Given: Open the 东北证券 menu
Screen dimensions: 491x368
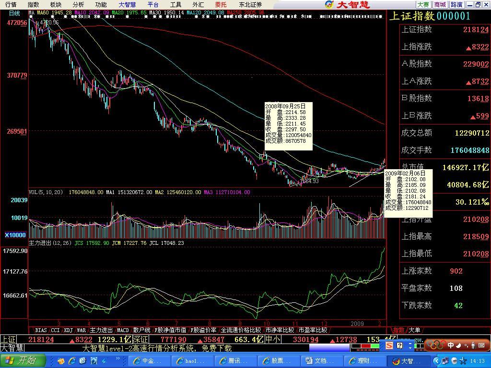Looking at the screenshot, I should coord(250,5).
